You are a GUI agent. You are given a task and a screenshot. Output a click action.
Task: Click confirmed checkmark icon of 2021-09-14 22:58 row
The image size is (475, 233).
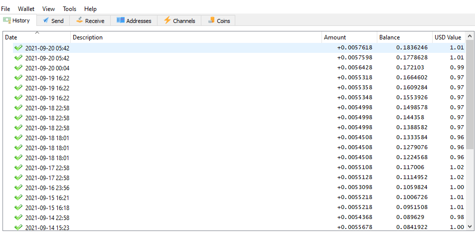pyautogui.click(x=18, y=218)
